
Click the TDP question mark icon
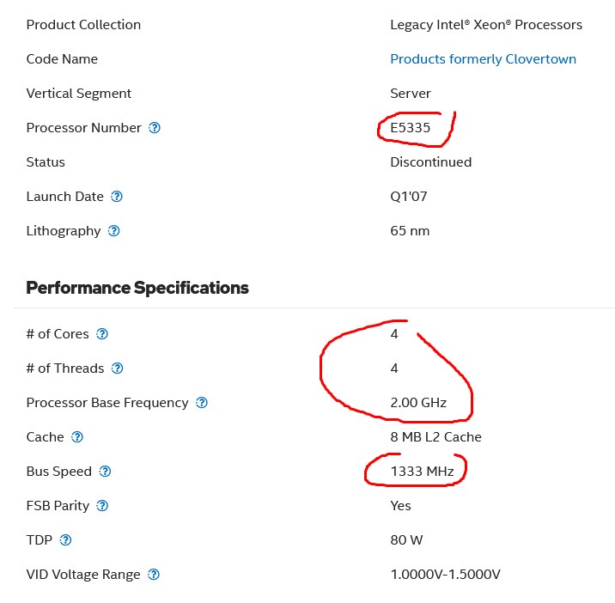[x=65, y=540]
